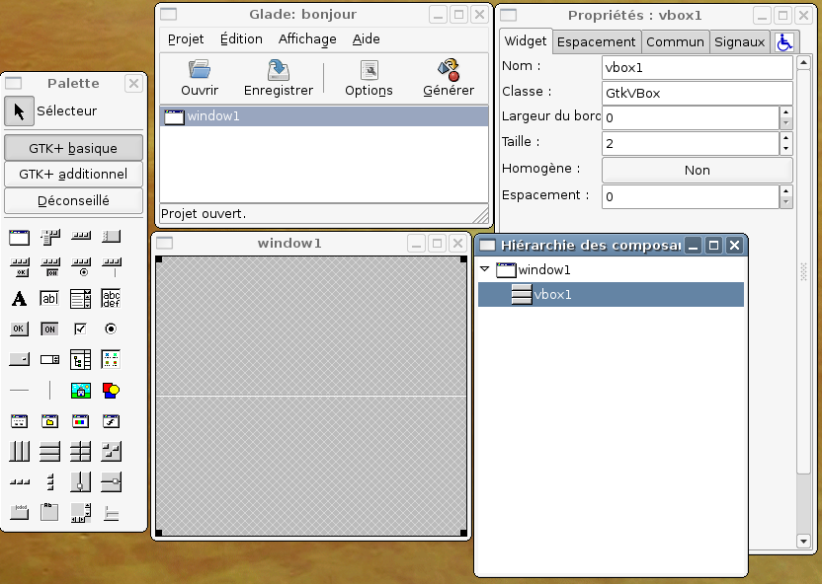The image size is (822, 584).
Task: Open the accessibility tab (wheelchair icon)
Action: pyautogui.click(x=784, y=41)
